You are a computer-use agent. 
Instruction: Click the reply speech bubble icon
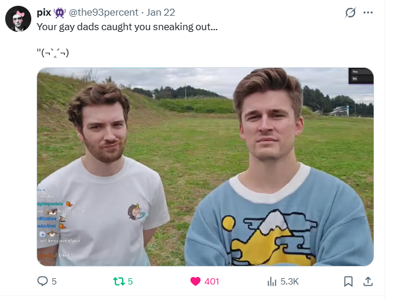pyautogui.click(x=42, y=281)
